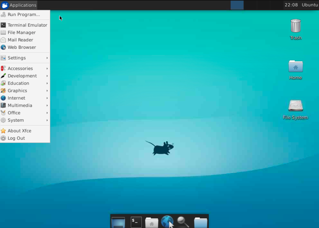
Task: Expand the Internet category
Action: (25, 98)
